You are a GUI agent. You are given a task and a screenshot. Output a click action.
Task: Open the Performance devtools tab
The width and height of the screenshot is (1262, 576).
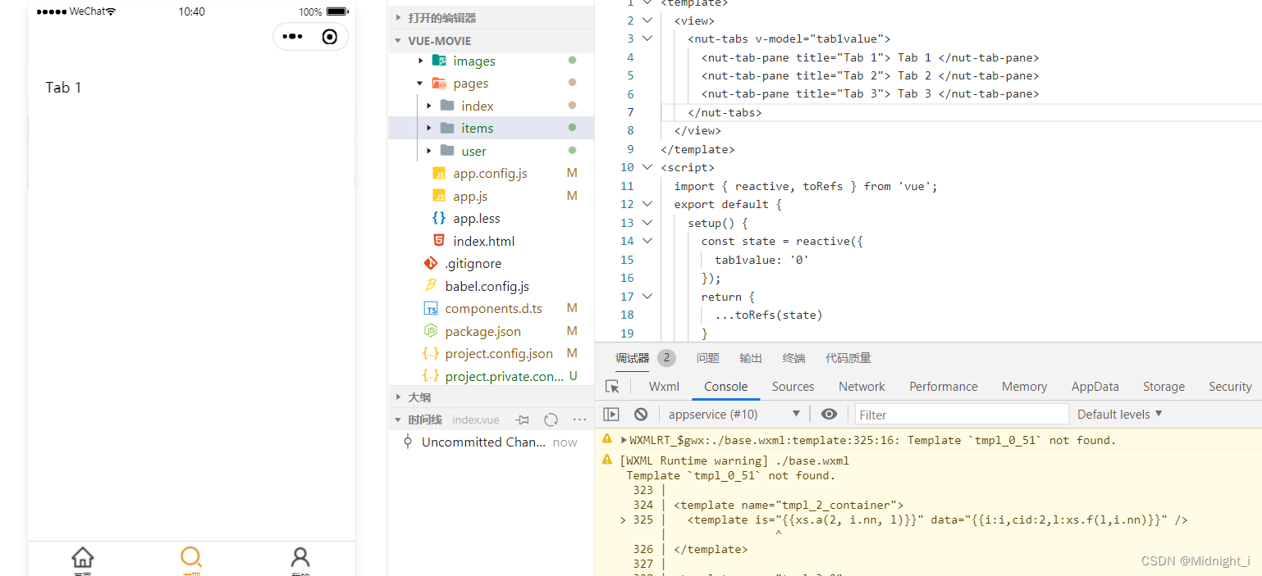coord(943,387)
